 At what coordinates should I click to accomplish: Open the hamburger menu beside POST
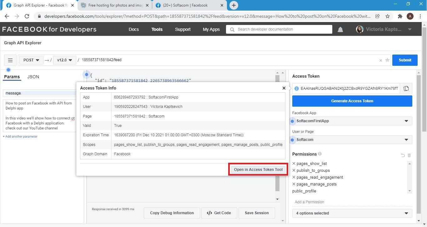tap(10, 60)
